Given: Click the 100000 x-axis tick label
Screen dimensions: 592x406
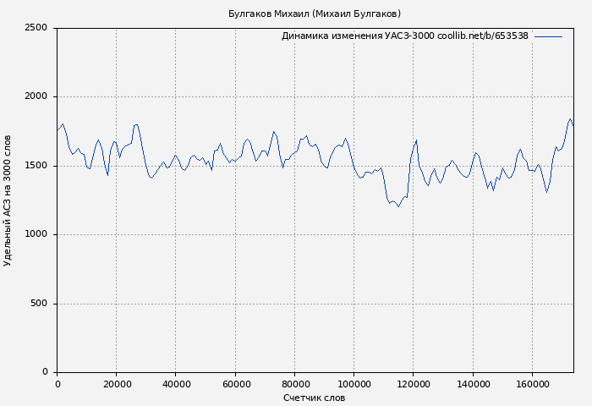Looking at the screenshot, I should point(354,384).
